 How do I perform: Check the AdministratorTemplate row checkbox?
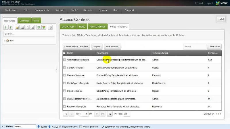[x=64, y=60]
